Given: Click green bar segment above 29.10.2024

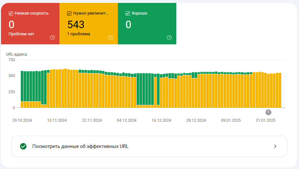Looking at the screenshot, I should [x=22, y=86].
